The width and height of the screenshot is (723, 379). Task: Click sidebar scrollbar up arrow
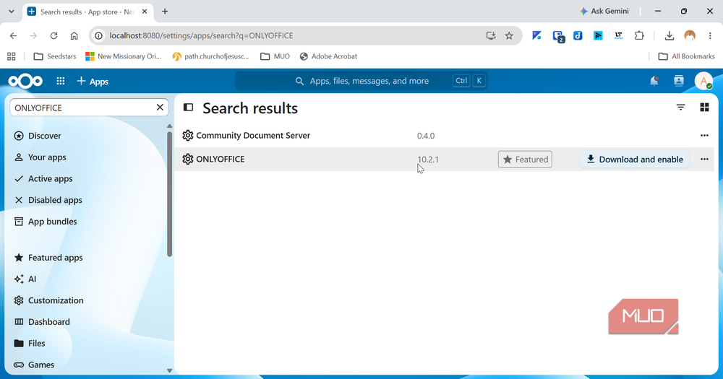(169, 126)
